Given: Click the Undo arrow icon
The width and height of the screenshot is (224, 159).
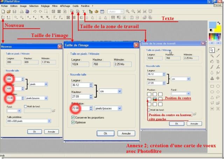Looking at the screenshot, I should 35,12.
